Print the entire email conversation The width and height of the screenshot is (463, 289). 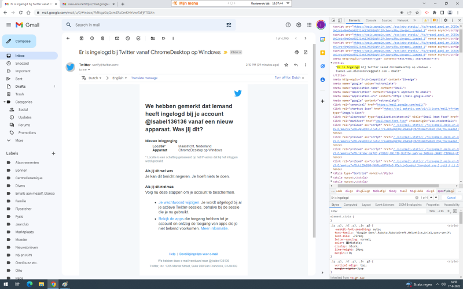coord(297,52)
